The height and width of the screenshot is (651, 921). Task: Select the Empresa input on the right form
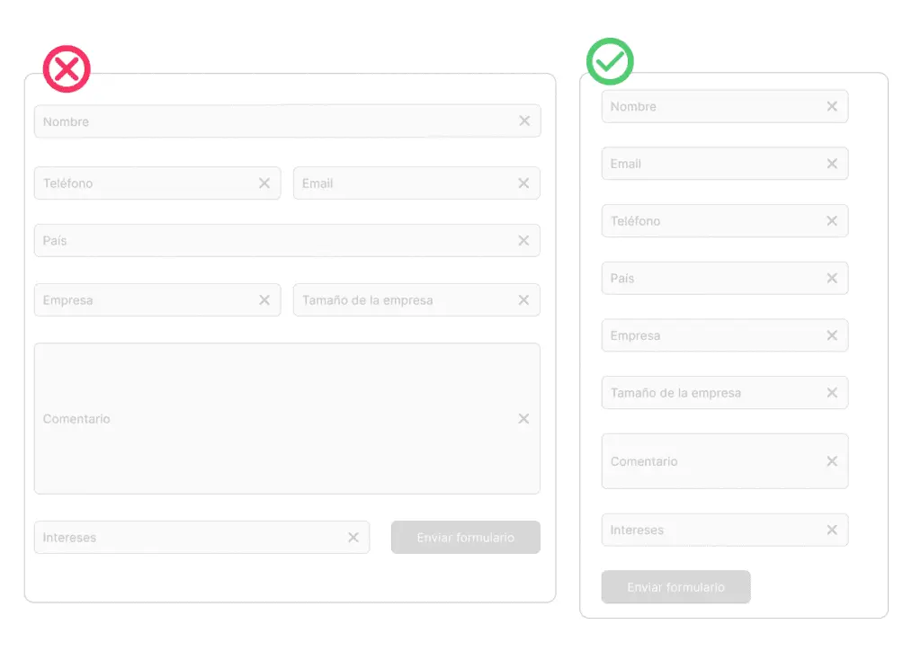(711, 335)
